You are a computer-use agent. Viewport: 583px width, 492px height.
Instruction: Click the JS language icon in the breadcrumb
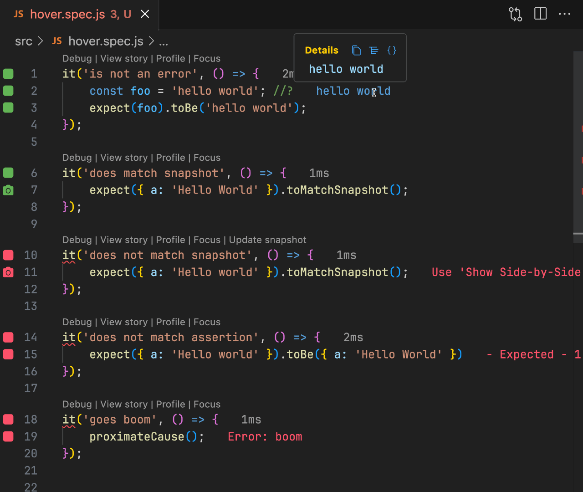pos(56,41)
